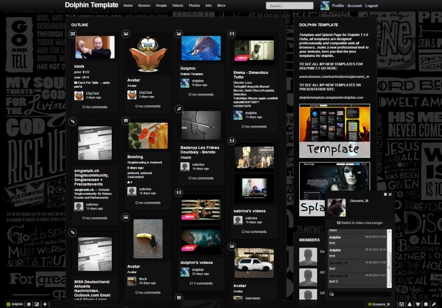Open the Emma - Dimentico Tutto video thumbnail

(254, 50)
